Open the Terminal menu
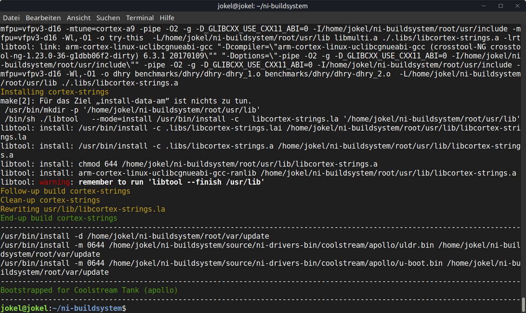The height and width of the screenshot is (313, 526). click(x=140, y=18)
